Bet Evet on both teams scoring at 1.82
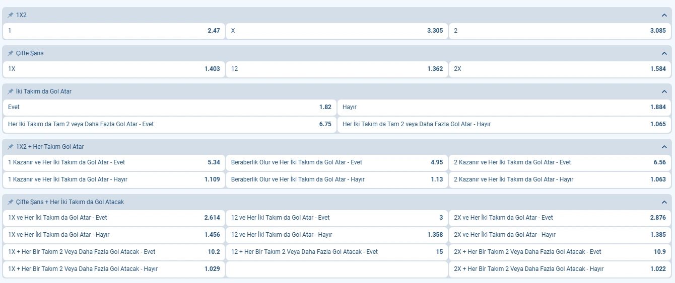The image size is (675, 283). 170,107
